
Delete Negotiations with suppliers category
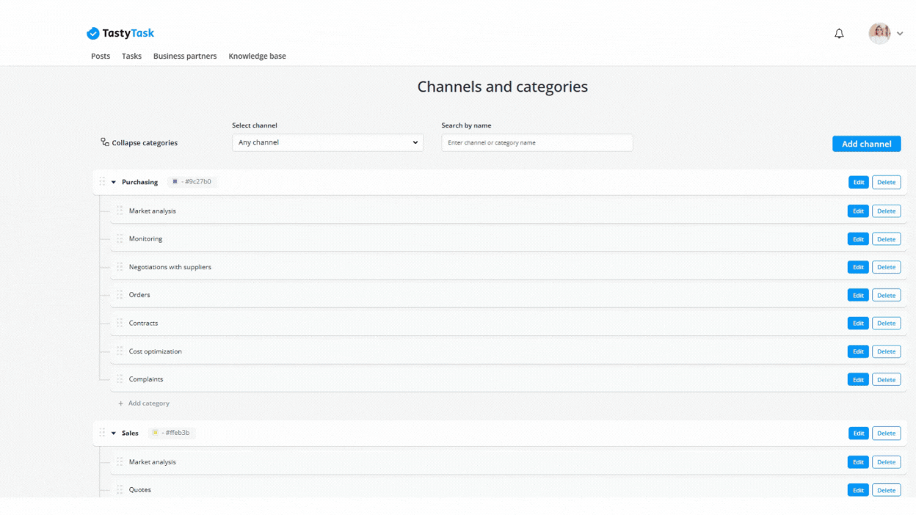[886, 267]
